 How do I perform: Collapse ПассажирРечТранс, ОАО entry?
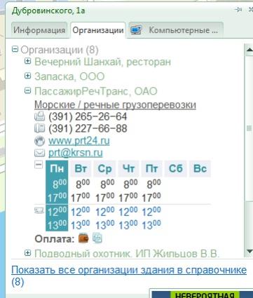[27, 90]
